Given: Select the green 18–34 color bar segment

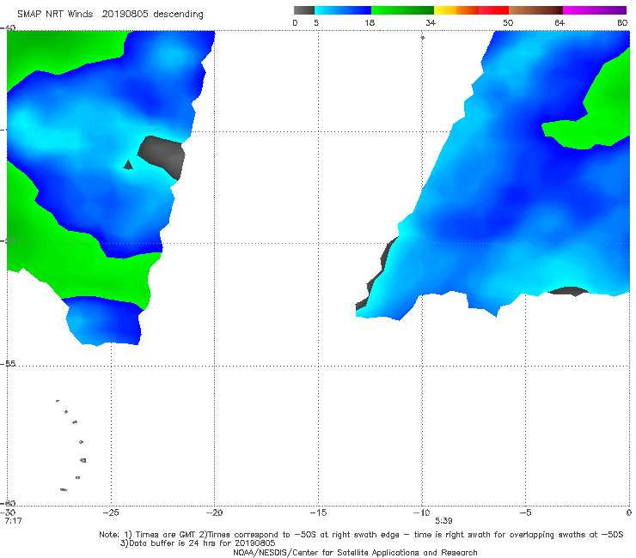Looking at the screenshot, I should coord(402,10).
